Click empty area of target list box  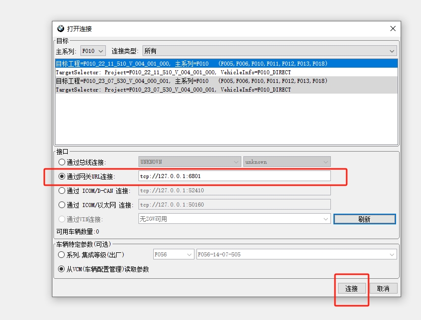[x=226, y=120]
